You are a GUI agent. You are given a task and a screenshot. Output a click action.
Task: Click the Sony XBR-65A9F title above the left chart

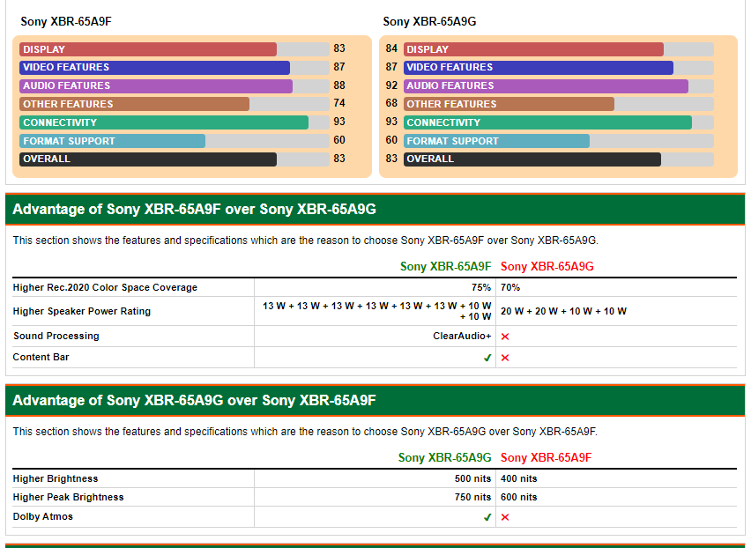tap(66, 21)
